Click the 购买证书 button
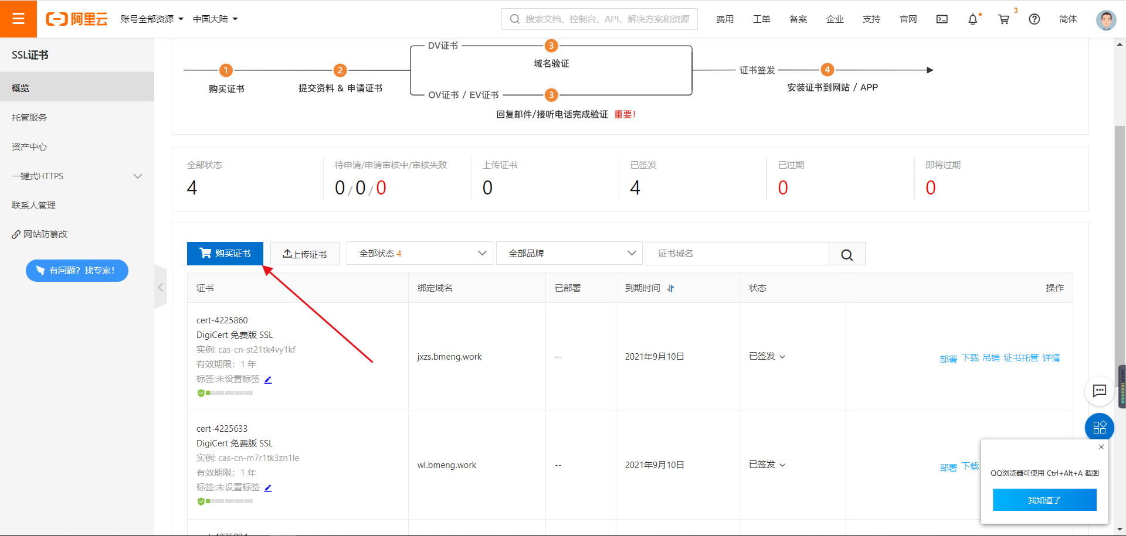 (225, 254)
